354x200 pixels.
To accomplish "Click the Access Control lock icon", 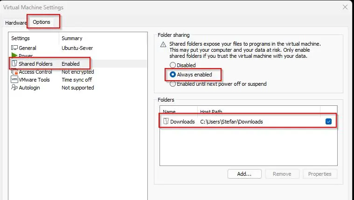I will [x=14, y=72].
